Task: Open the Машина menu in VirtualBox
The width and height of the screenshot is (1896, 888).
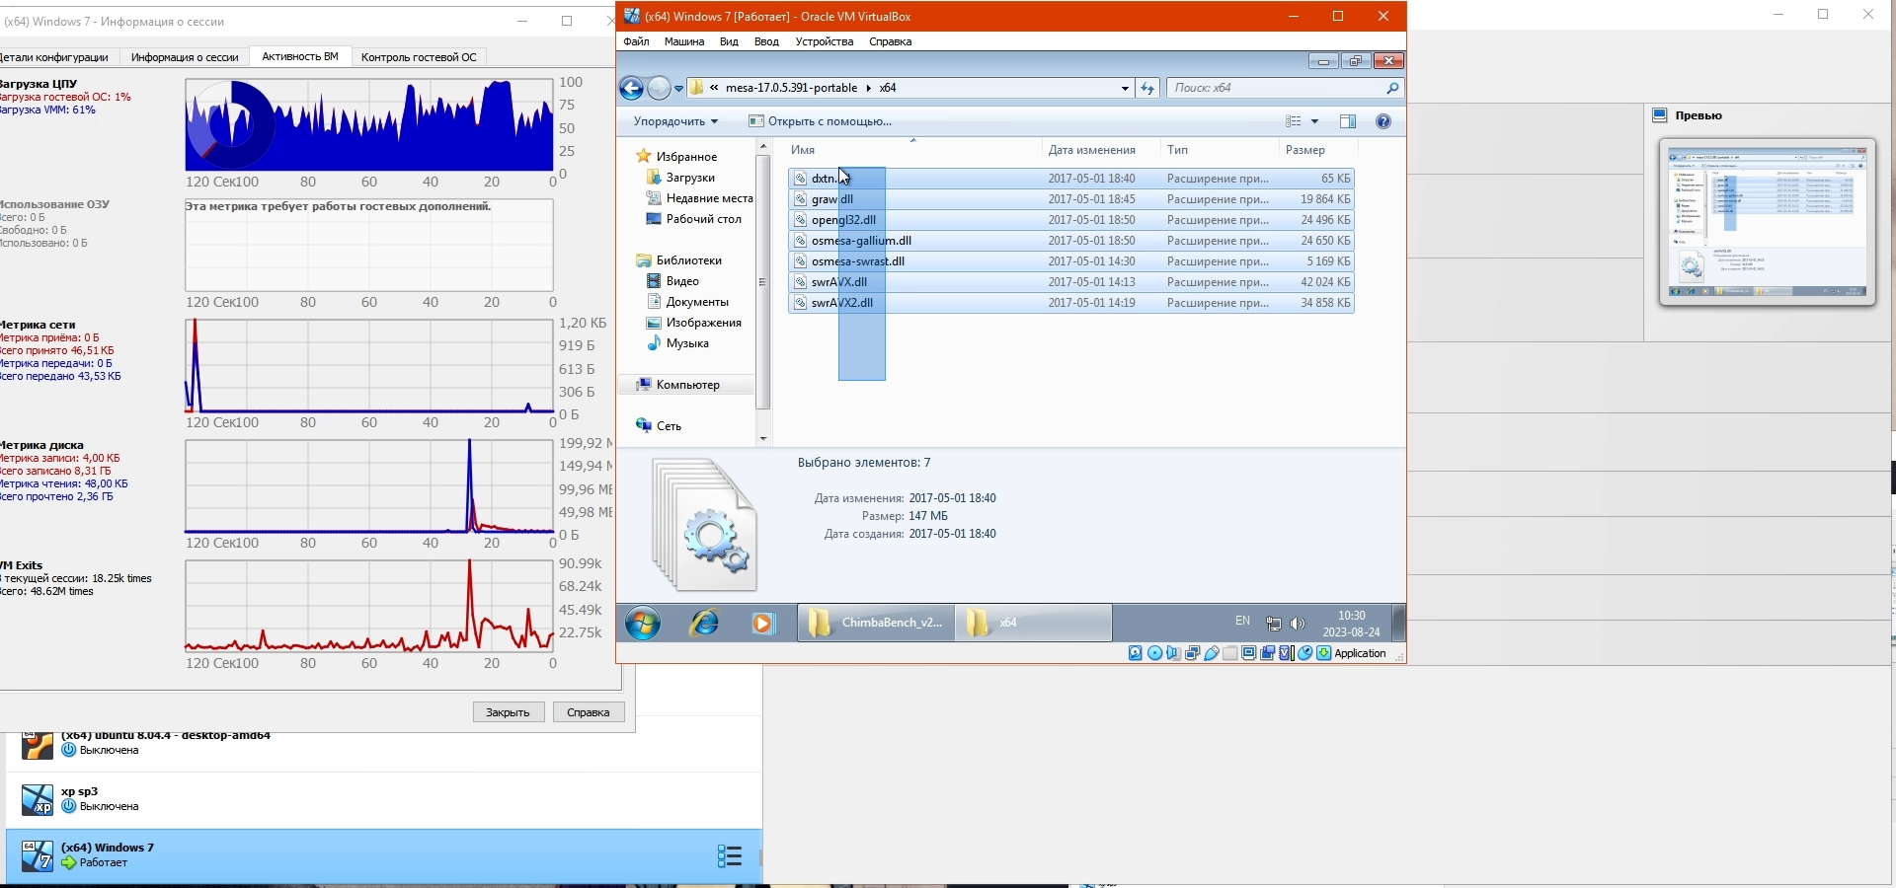Action: (x=683, y=41)
